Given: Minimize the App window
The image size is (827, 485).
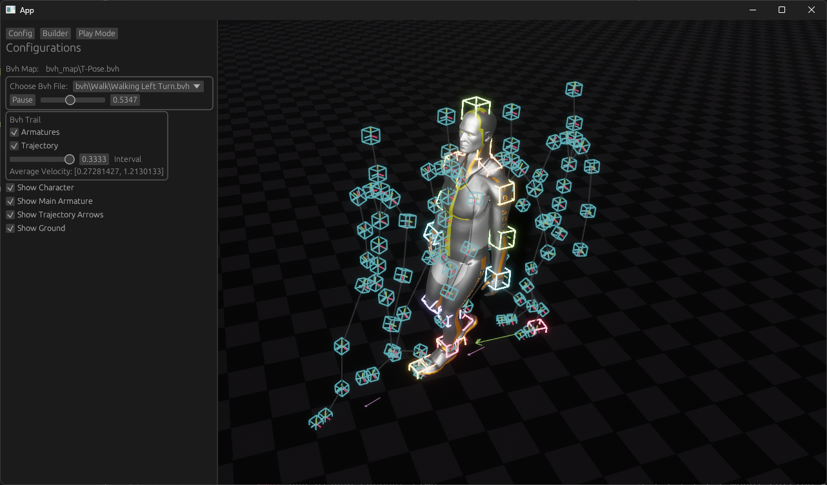Looking at the screenshot, I should pyautogui.click(x=752, y=10).
